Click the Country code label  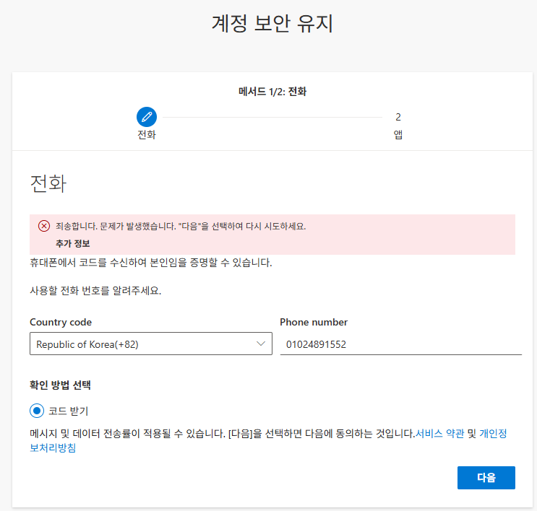pos(61,322)
